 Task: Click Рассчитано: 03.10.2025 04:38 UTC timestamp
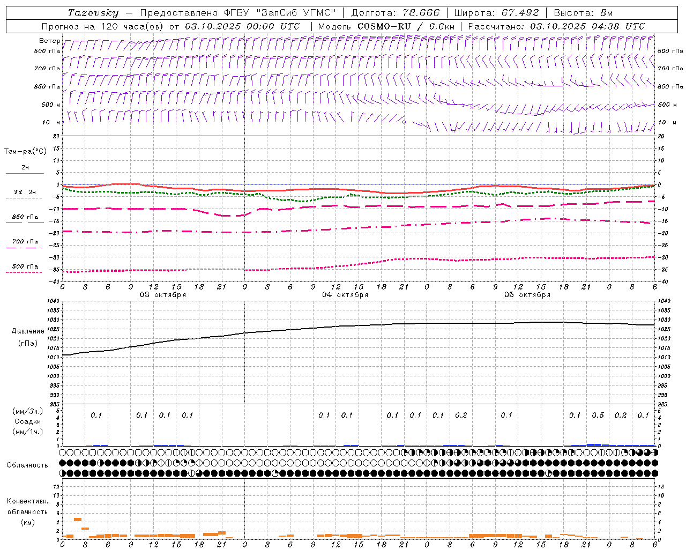(556, 26)
